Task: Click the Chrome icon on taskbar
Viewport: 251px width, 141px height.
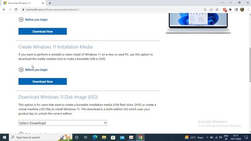Action: click(140, 137)
